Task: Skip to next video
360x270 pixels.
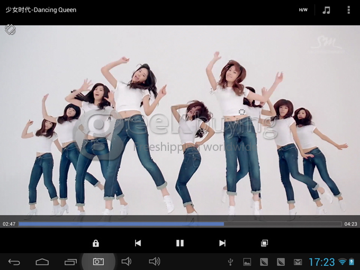Action: (222, 243)
